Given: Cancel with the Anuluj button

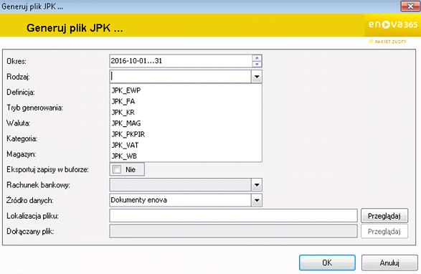Looking at the screenshot, I should click(x=389, y=263).
